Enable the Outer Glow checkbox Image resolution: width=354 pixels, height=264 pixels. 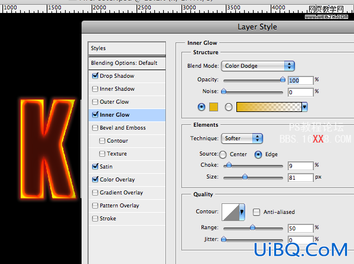click(x=95, y=102)
